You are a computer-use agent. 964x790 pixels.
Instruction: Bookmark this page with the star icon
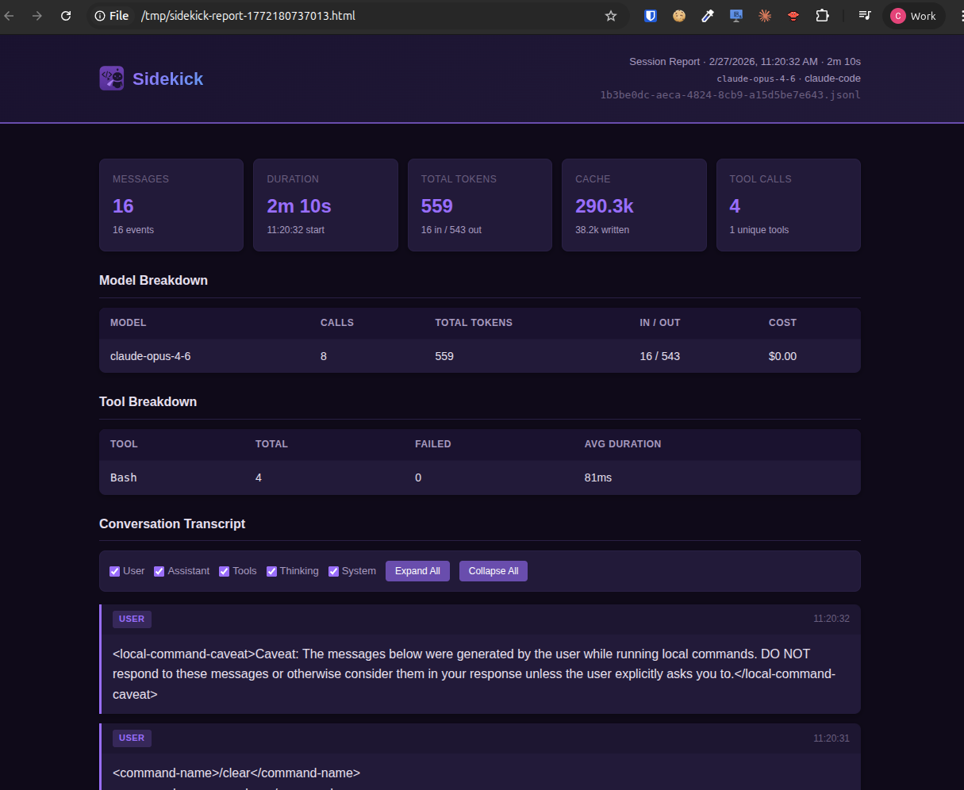coord(611,16)
